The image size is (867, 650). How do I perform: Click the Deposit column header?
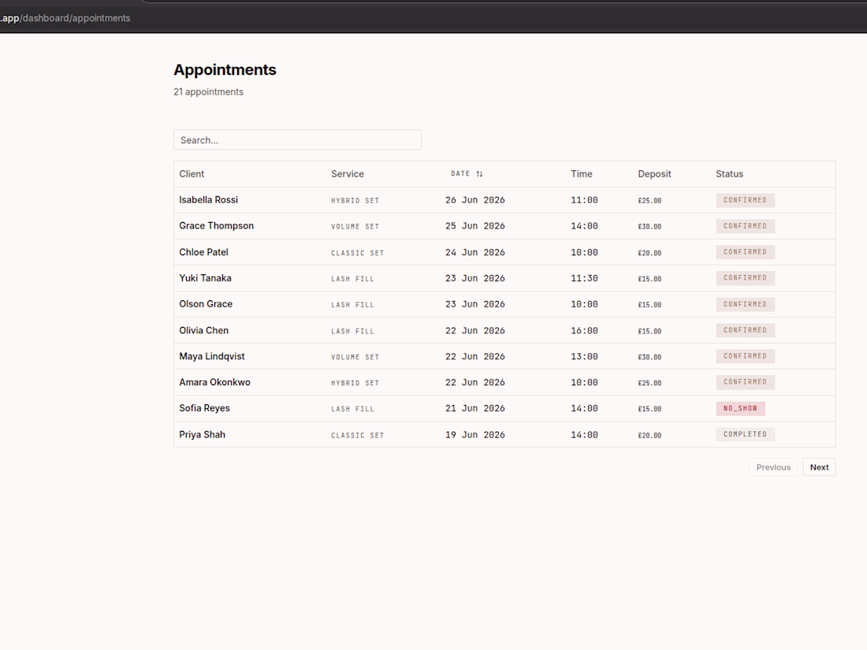click(x=654, y=173)
